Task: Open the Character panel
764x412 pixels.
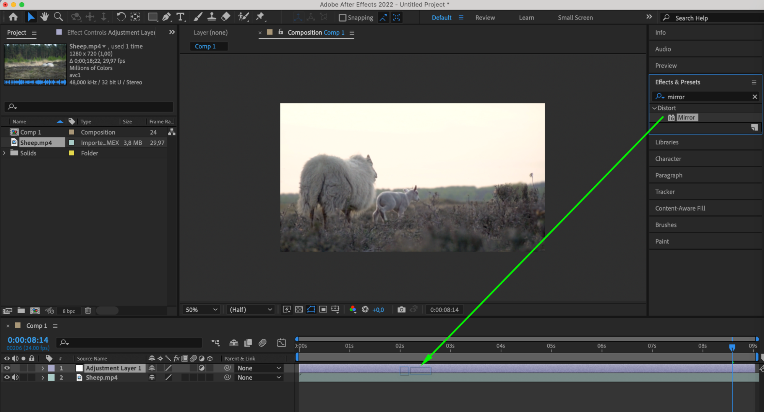Action: click(x=668, y=159)
